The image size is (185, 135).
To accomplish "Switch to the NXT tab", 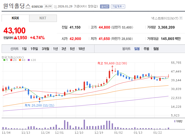I will coord(43,18).
